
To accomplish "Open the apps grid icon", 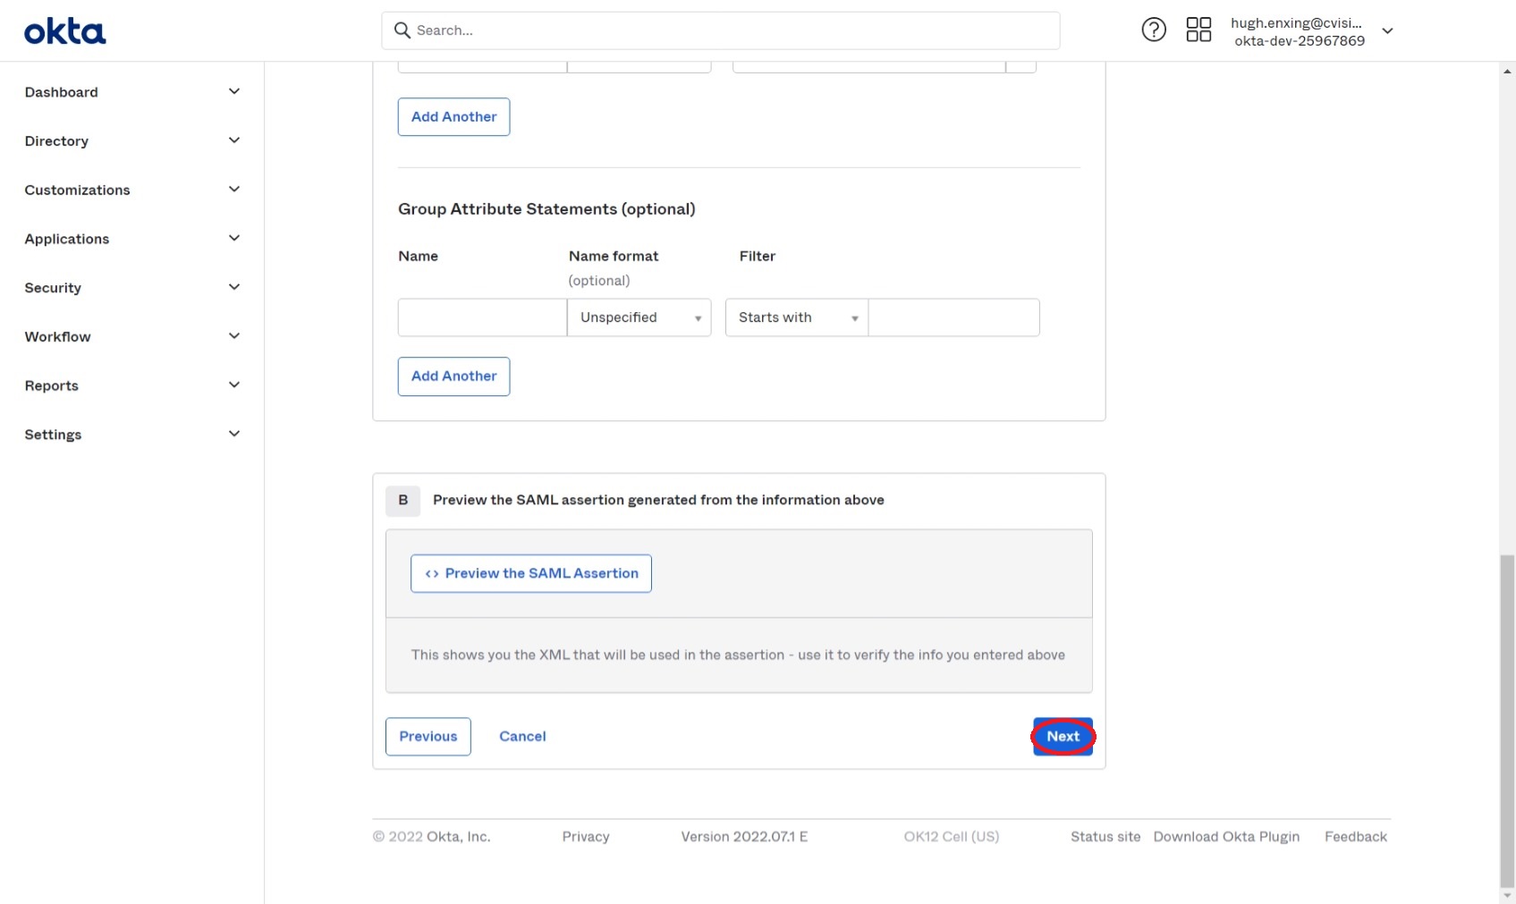I will (1198, 30).
